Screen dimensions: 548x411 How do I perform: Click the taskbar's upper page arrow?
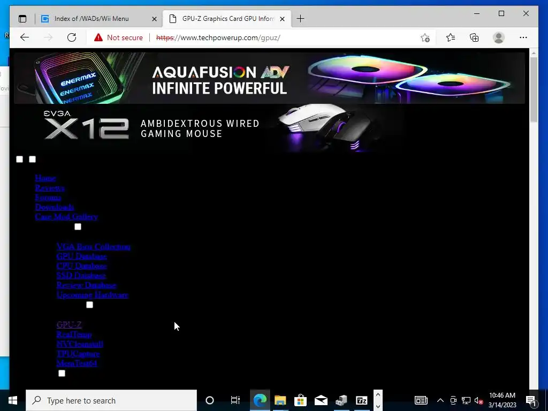coord(378,394)
